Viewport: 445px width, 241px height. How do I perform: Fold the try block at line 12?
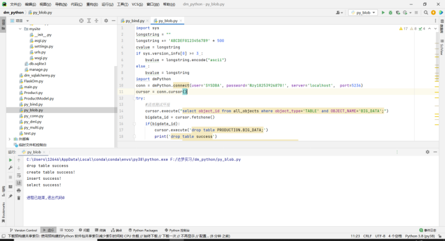coord(134,98)
